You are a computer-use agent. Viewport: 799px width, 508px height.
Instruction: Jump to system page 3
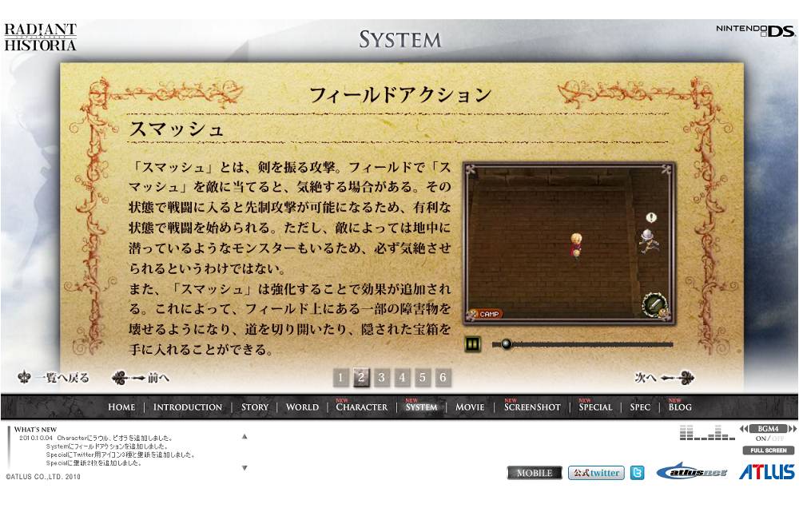[382, 378]
